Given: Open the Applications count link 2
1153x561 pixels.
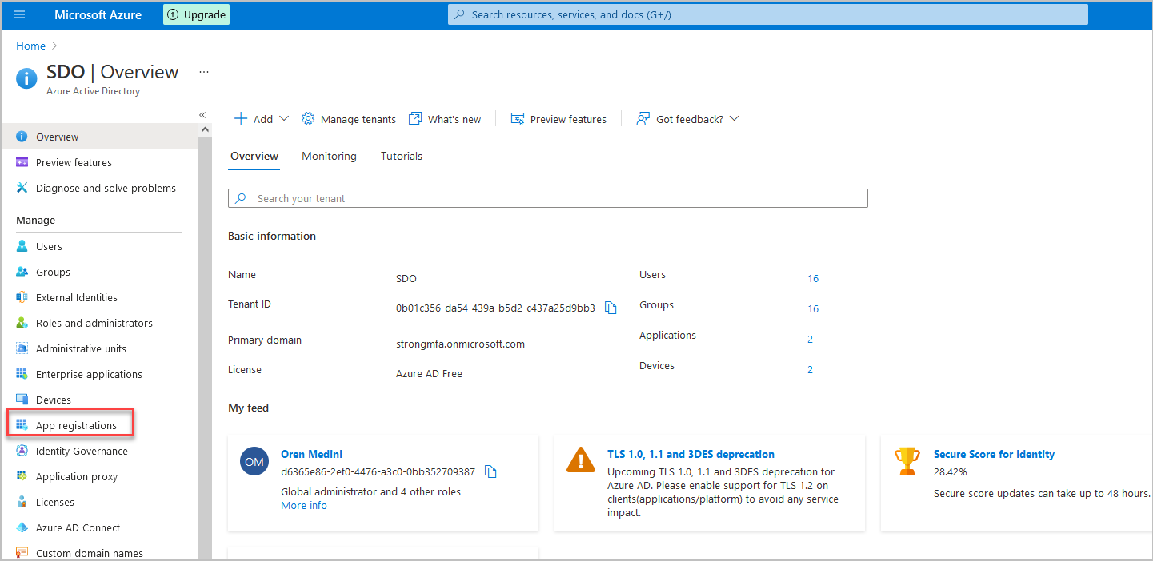Looking at the screenshot, I should pos(810,339).
